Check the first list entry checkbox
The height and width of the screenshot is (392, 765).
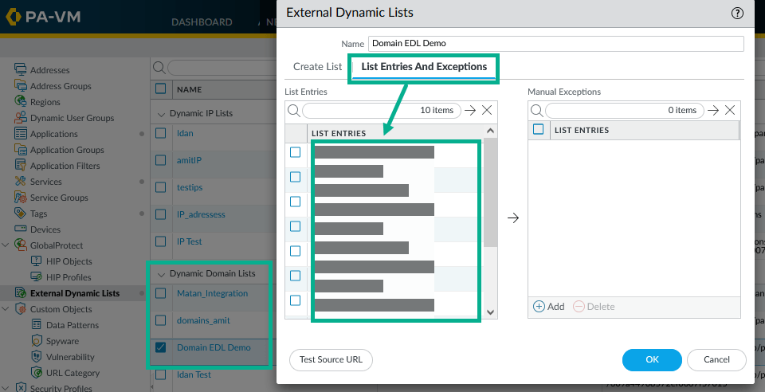click(296, 152)
